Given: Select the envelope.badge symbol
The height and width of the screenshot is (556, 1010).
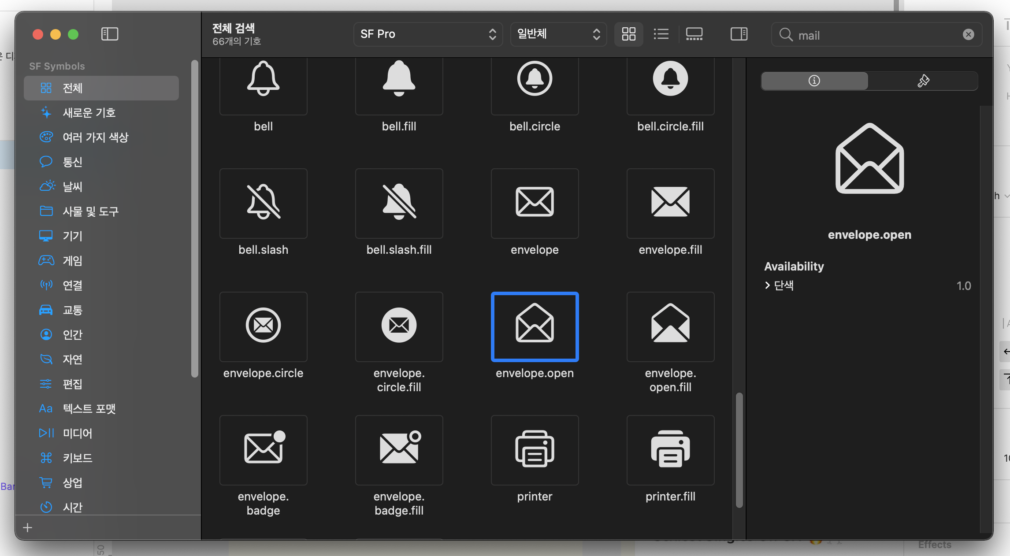Looking at the screenshot, I should (x=263, y=450).
